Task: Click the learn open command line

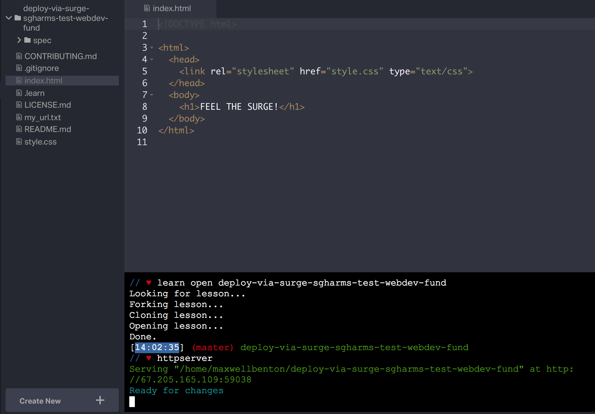Action: [x=302, y=283]
